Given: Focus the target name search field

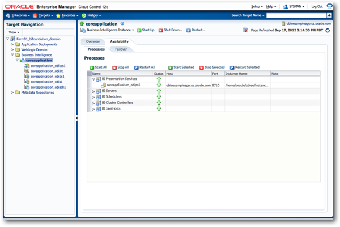Looking at the screenshot, I should (296, 15).
